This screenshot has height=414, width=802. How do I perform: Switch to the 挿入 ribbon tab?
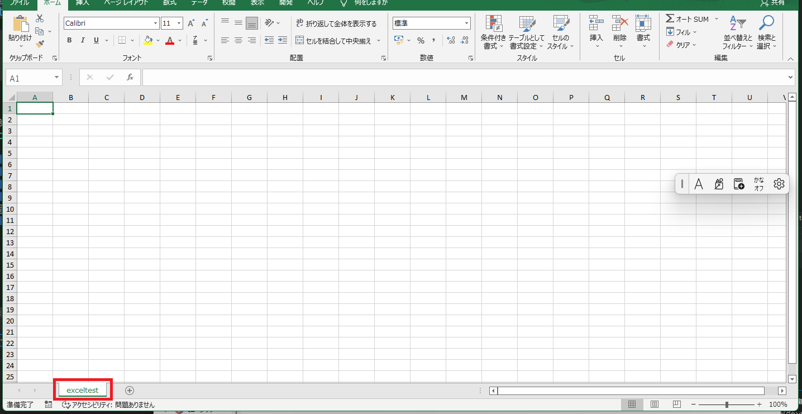click(82, 3)
